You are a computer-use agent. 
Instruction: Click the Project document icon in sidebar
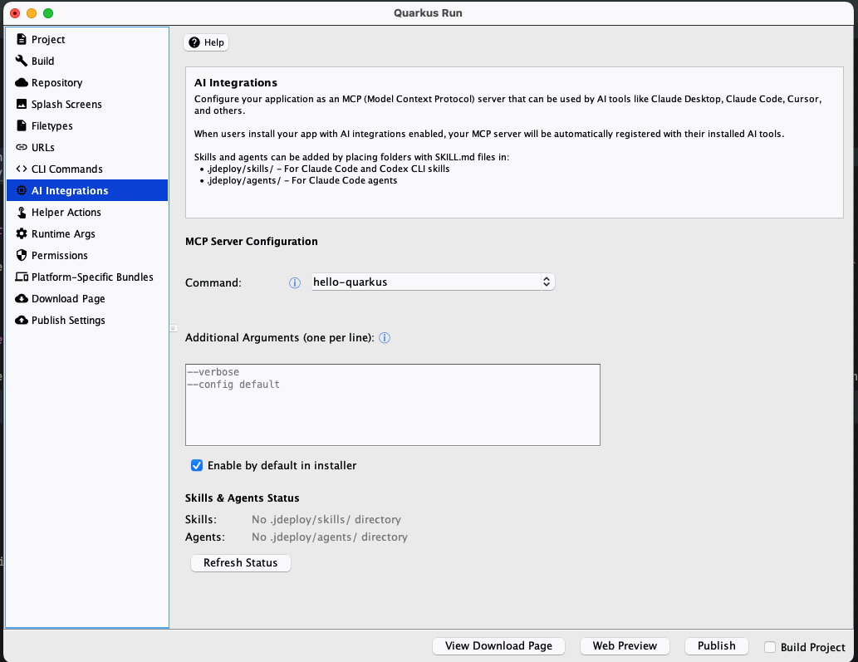tap(22, 39)
